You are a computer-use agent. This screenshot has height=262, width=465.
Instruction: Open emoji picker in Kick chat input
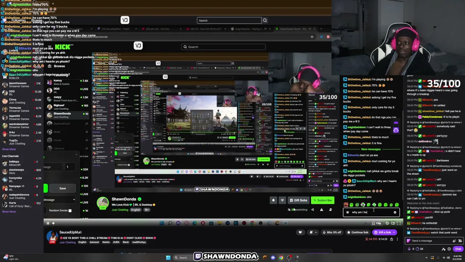coord(395,212)
